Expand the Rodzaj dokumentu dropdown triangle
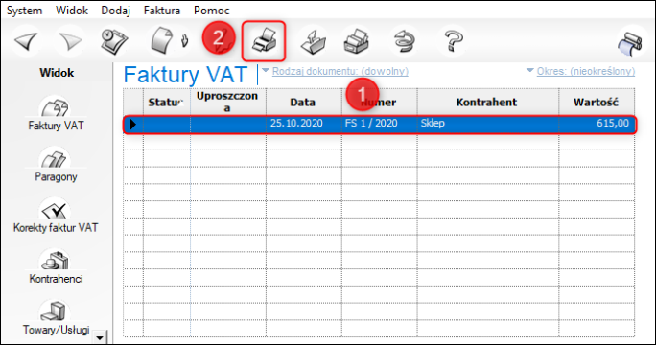The height and width of the screenshot is (345, 656). 266,70
